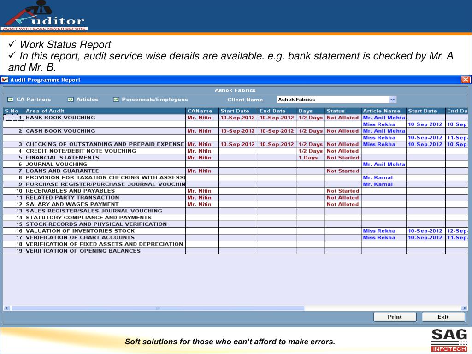Click the Exit button
The image size is (472, 354).
coord(443,317)
